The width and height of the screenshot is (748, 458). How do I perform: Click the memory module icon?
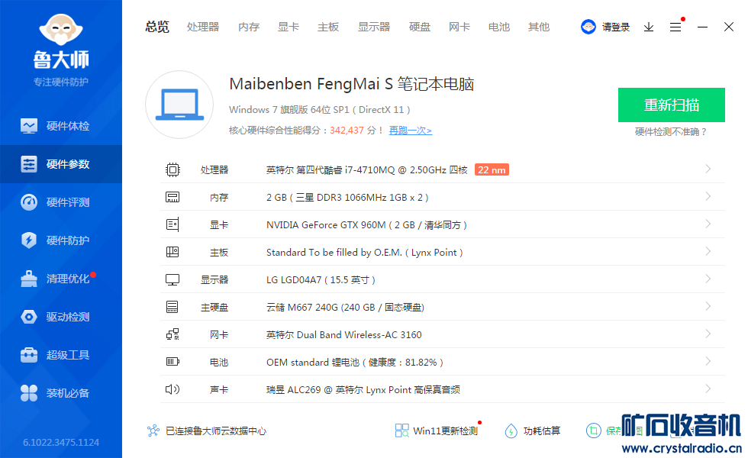coord(172,197)
